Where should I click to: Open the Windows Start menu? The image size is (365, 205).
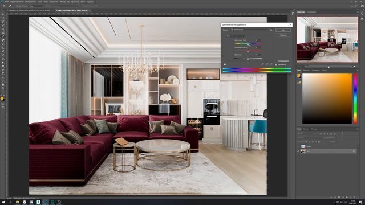[3, 202]
